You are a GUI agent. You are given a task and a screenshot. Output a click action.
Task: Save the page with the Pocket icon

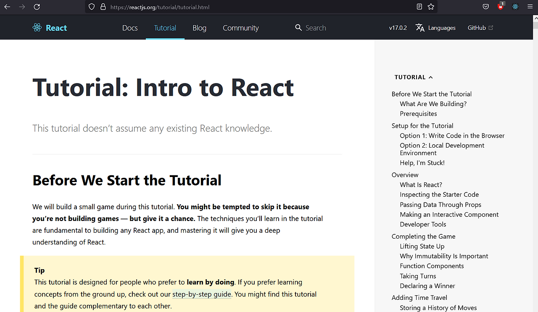pos(485,7)
